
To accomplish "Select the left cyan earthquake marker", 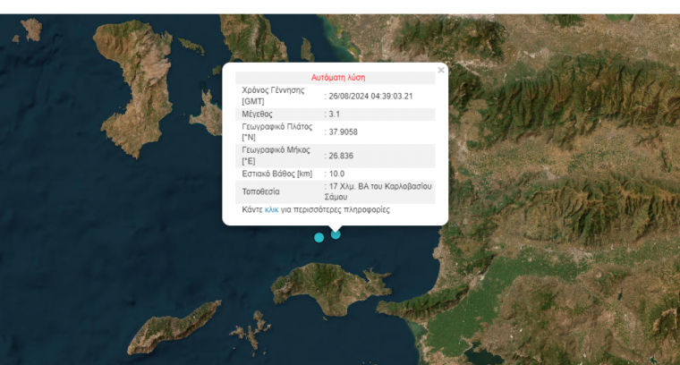I will coord(319,237).
